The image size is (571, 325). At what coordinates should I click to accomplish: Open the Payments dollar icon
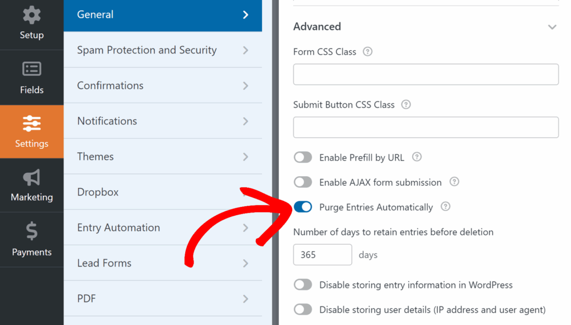coord(32,231)
